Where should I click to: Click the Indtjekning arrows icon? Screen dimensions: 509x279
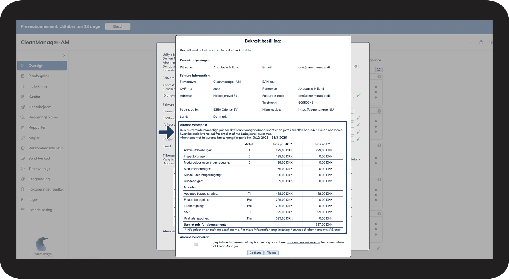23,86
